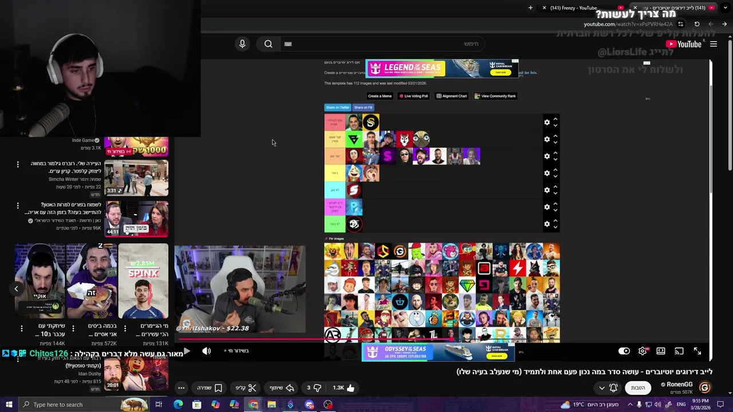This screenshot has height=412, width=733.
Task: Open RonenGG channel avatar
Action: tap(704, 387)
